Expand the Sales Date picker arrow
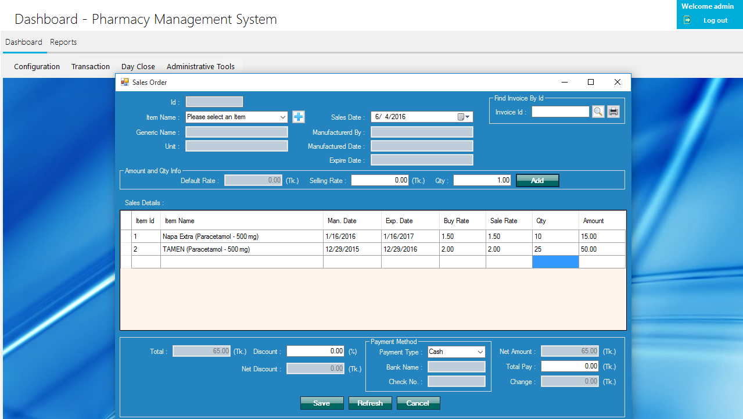This screenshot has height=419, width=743. click(x=467, y=117)
